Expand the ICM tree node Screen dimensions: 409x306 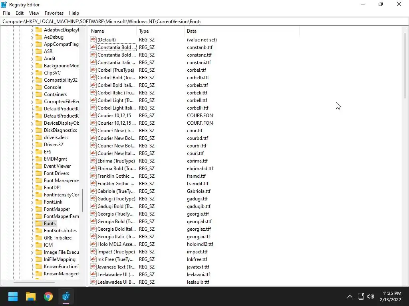[32, 245]
